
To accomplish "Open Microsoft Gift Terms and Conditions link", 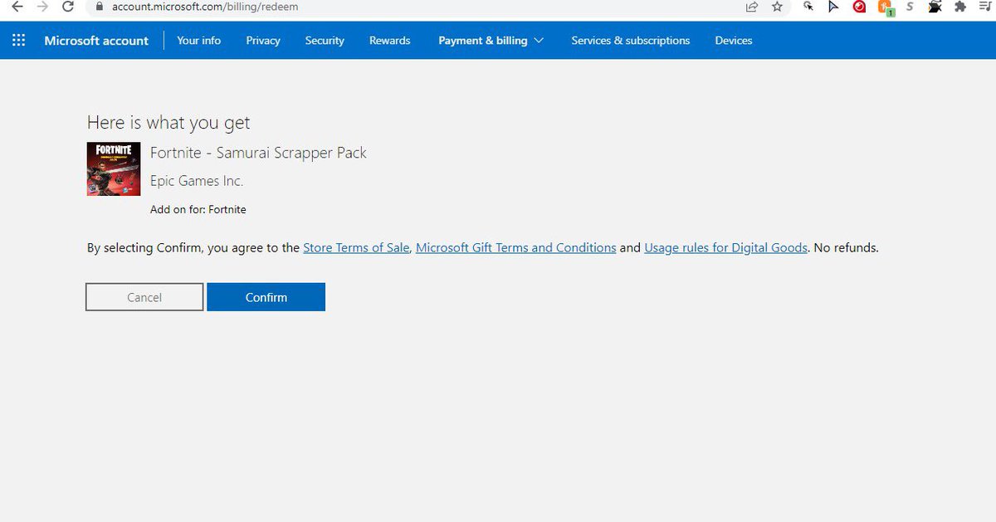I will 515,247.
